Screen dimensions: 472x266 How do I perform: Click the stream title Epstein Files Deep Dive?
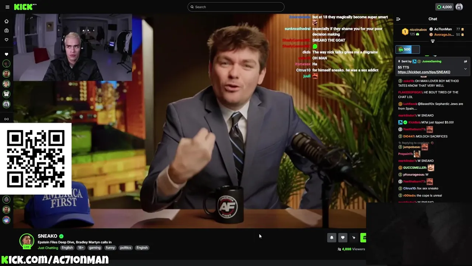pyautogui.click(x=74, y=242)
